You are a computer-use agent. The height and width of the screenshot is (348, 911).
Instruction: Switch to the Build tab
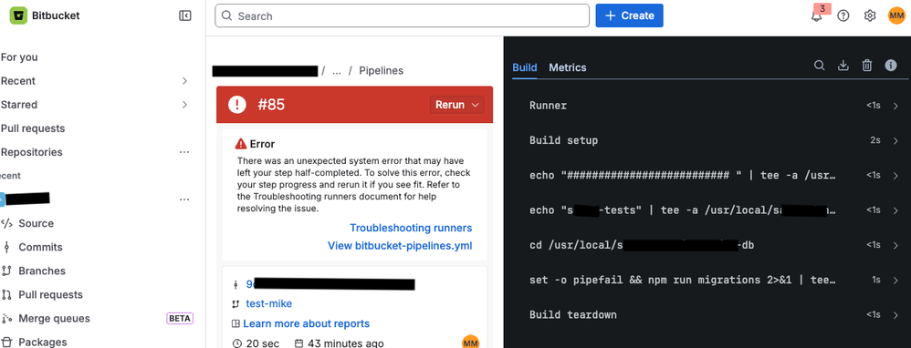(525, 67)
